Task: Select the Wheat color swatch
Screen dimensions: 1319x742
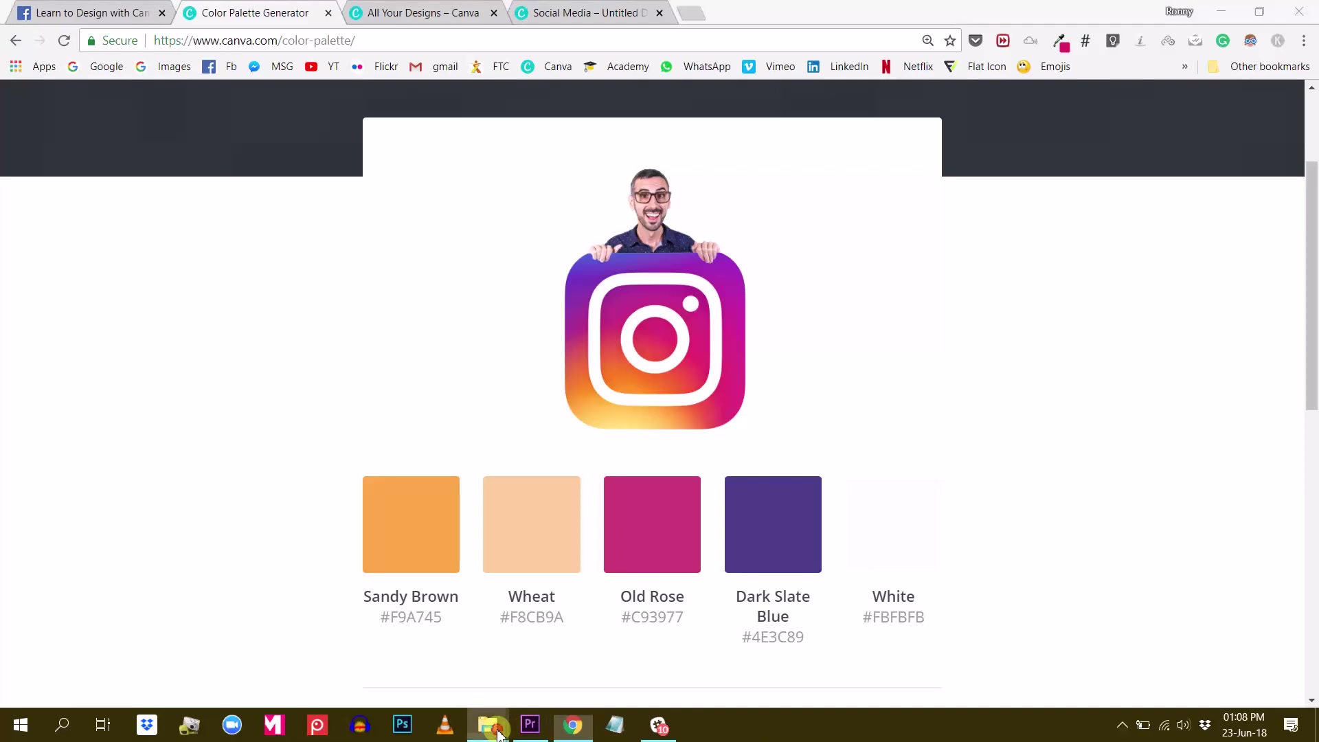Action: 532,524
